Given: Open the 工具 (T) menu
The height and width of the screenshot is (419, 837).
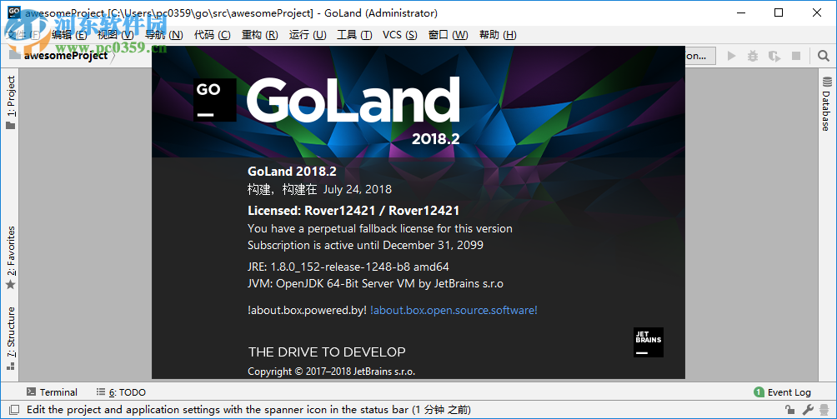Looking at the screenshot, I should (x=354, y=35).
